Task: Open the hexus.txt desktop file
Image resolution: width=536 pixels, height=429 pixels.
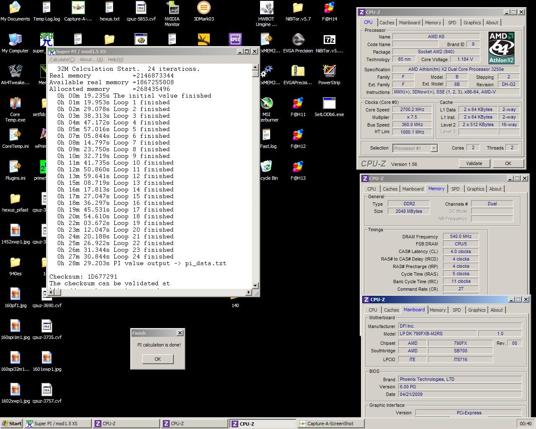Action: (x=109, y=11)
